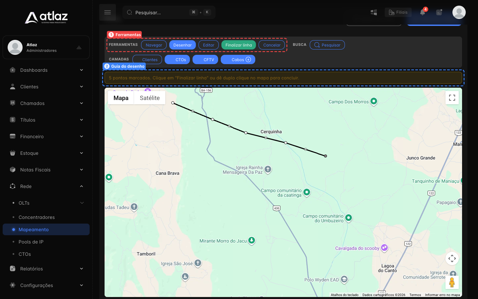
Task: Click the Igreja Rainha Mensageira Da Paz church pin
Action: (x=268, y=169)
